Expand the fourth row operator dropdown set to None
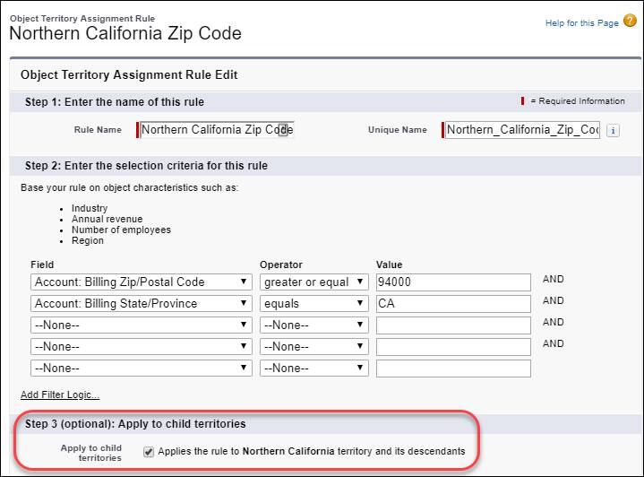This screenshot has width=644, height=477. pos(314,347)
